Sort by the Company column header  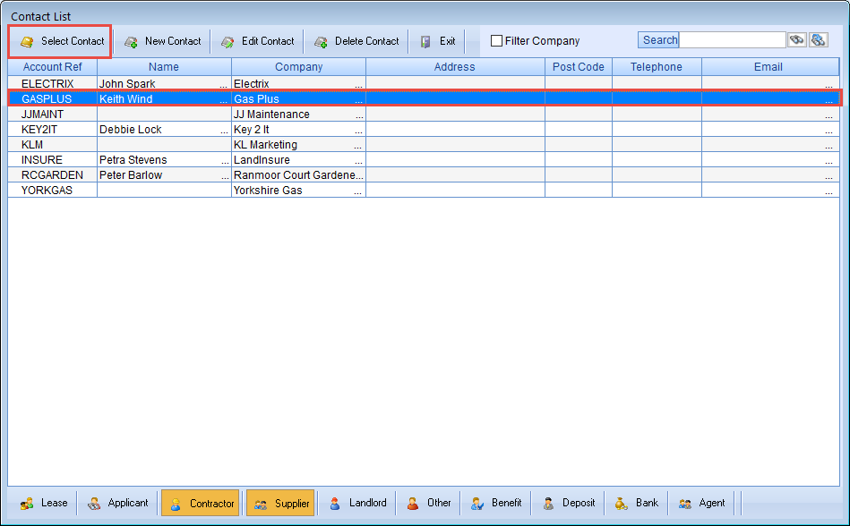coord(298,67)
